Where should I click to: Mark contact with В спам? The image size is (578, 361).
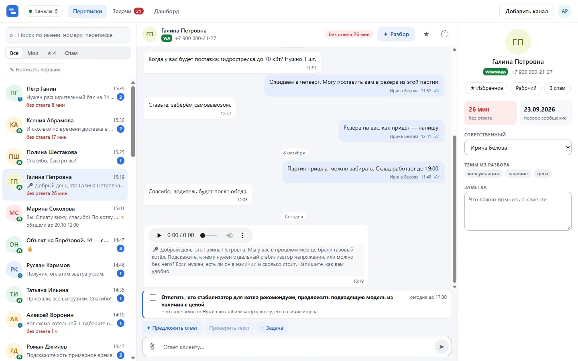pyautogui.click(x=558, y=88)
